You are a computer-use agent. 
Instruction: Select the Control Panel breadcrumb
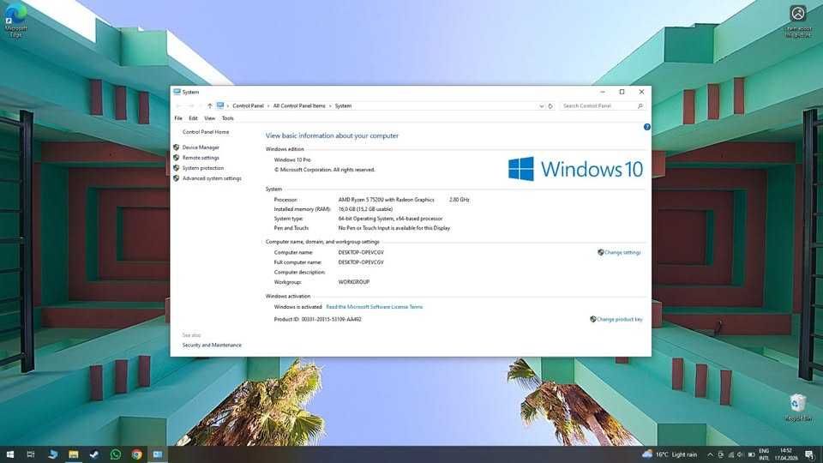(248, 106)
